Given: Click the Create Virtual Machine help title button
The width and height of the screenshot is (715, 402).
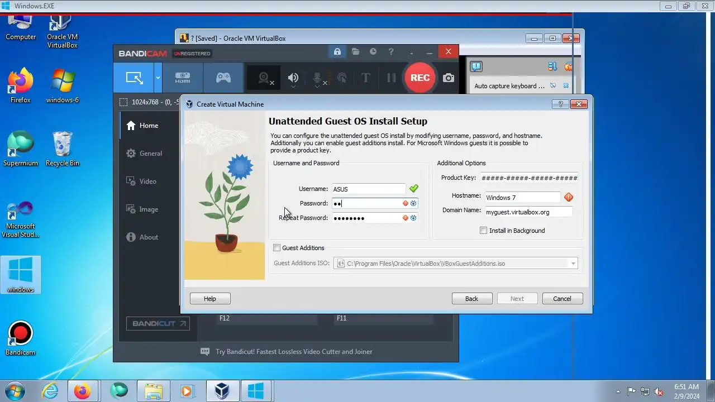Looking at the screenshot, I should 560,104.
